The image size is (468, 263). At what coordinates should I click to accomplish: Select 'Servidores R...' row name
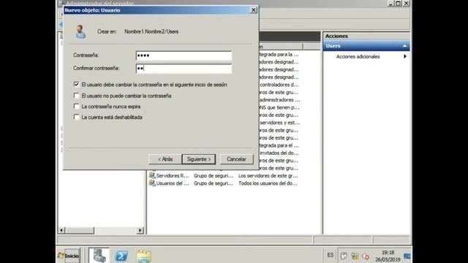click(173, 175)
